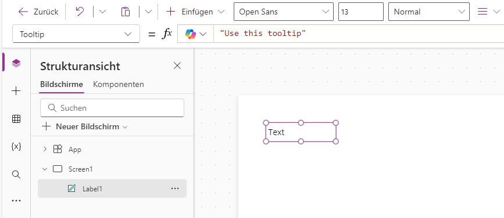Open the alignment options chevron

point(496,12)
